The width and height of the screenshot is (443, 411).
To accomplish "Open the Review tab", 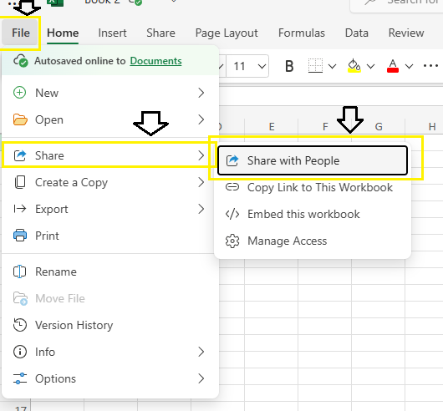I will [x=406, y=33].
